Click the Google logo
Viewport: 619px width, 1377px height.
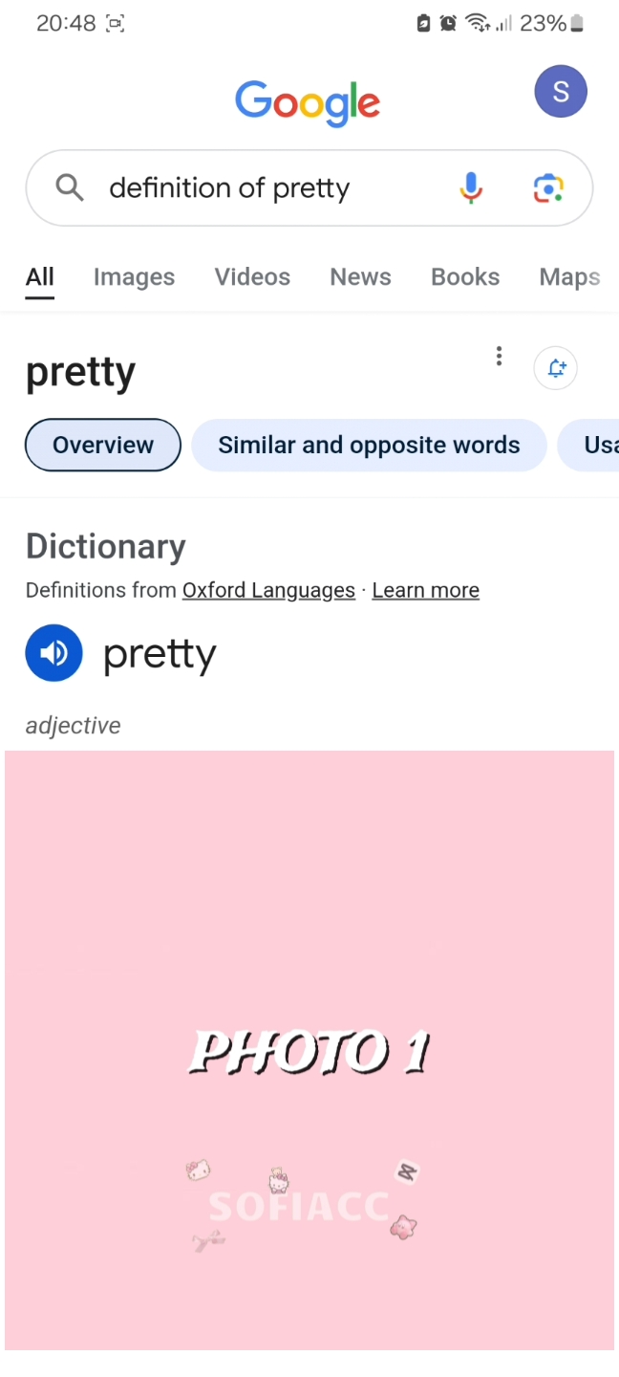click(308, 101)
